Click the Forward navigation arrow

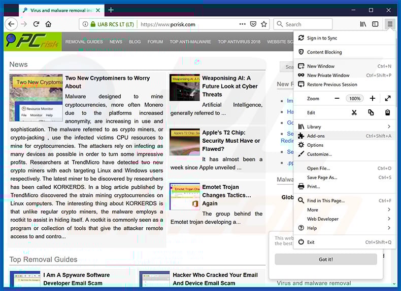(x=24, y=24)
